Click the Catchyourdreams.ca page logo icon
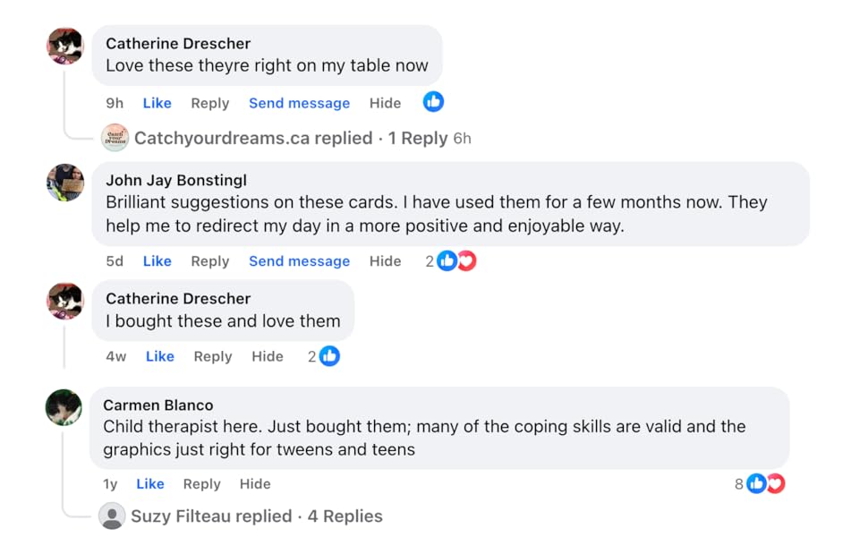The image size is (868, 537). pos(115,138)
